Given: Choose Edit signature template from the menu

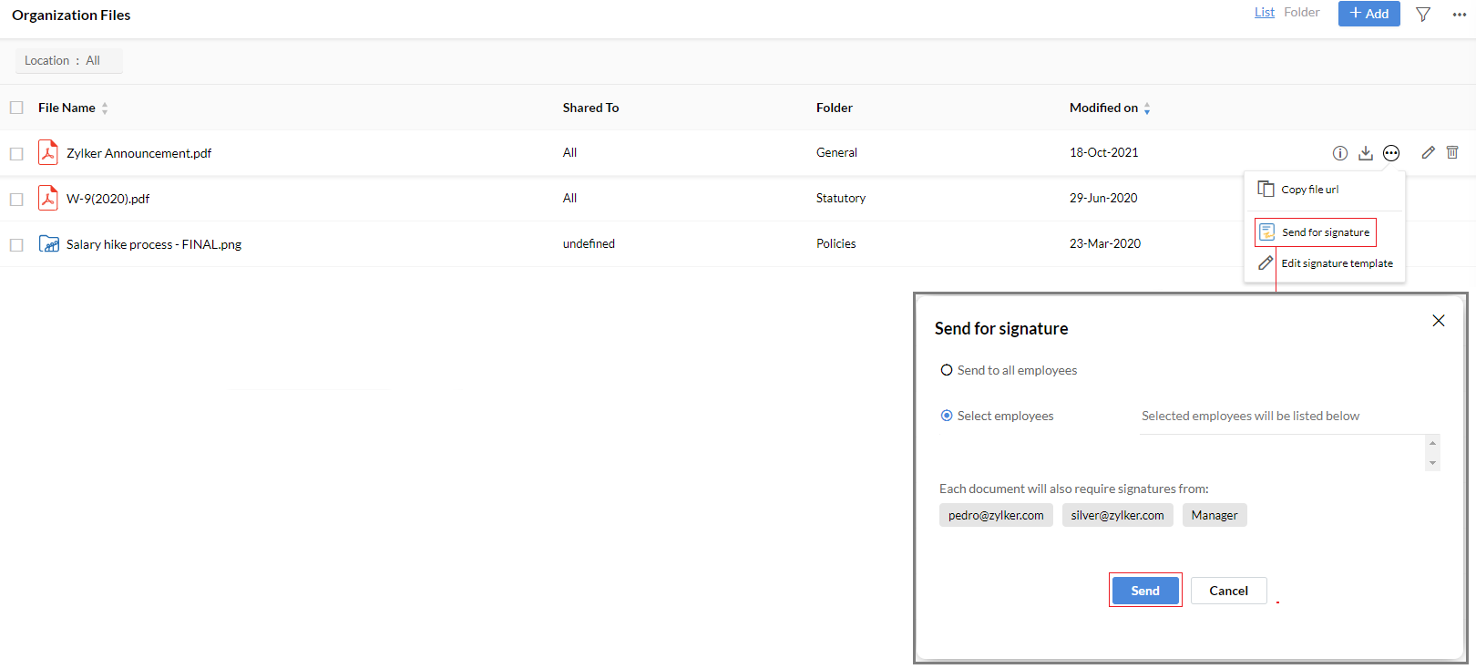Looking at the screenshot, I should [1337, 263].
